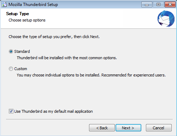Click the installer icon in title bar
The width and height of the screenshot is (177, 136).
4,5
